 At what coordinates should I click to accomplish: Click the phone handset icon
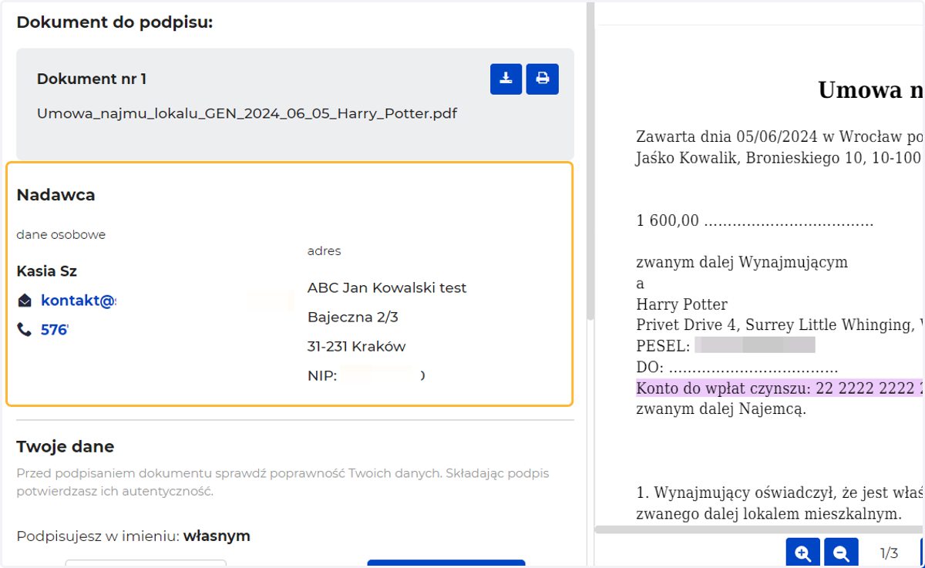25,330
